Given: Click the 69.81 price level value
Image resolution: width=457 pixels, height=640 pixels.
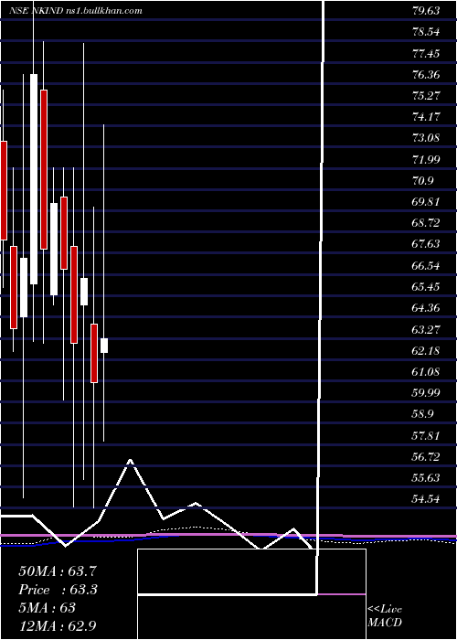Looking at the screenshot, I should click(x=426, y=201).
